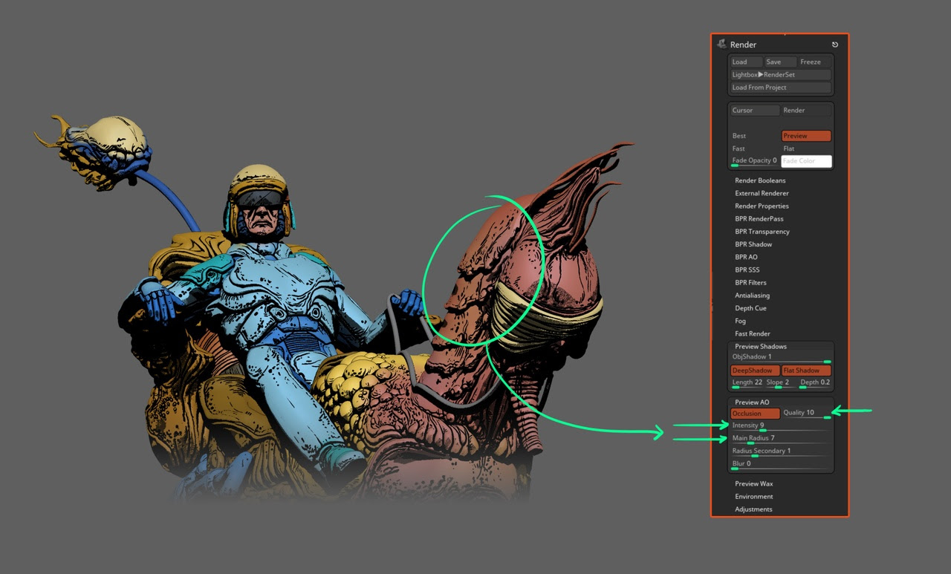The width and height of the screenshot is (951, 574).
Task: Expand Fast Render section
Action: point(753,334)
